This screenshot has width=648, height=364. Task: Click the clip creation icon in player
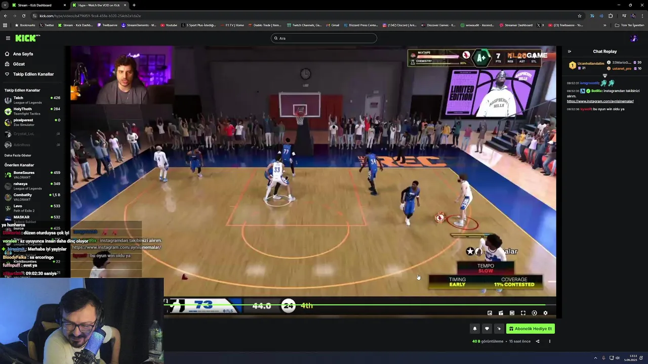pos(501,313)
